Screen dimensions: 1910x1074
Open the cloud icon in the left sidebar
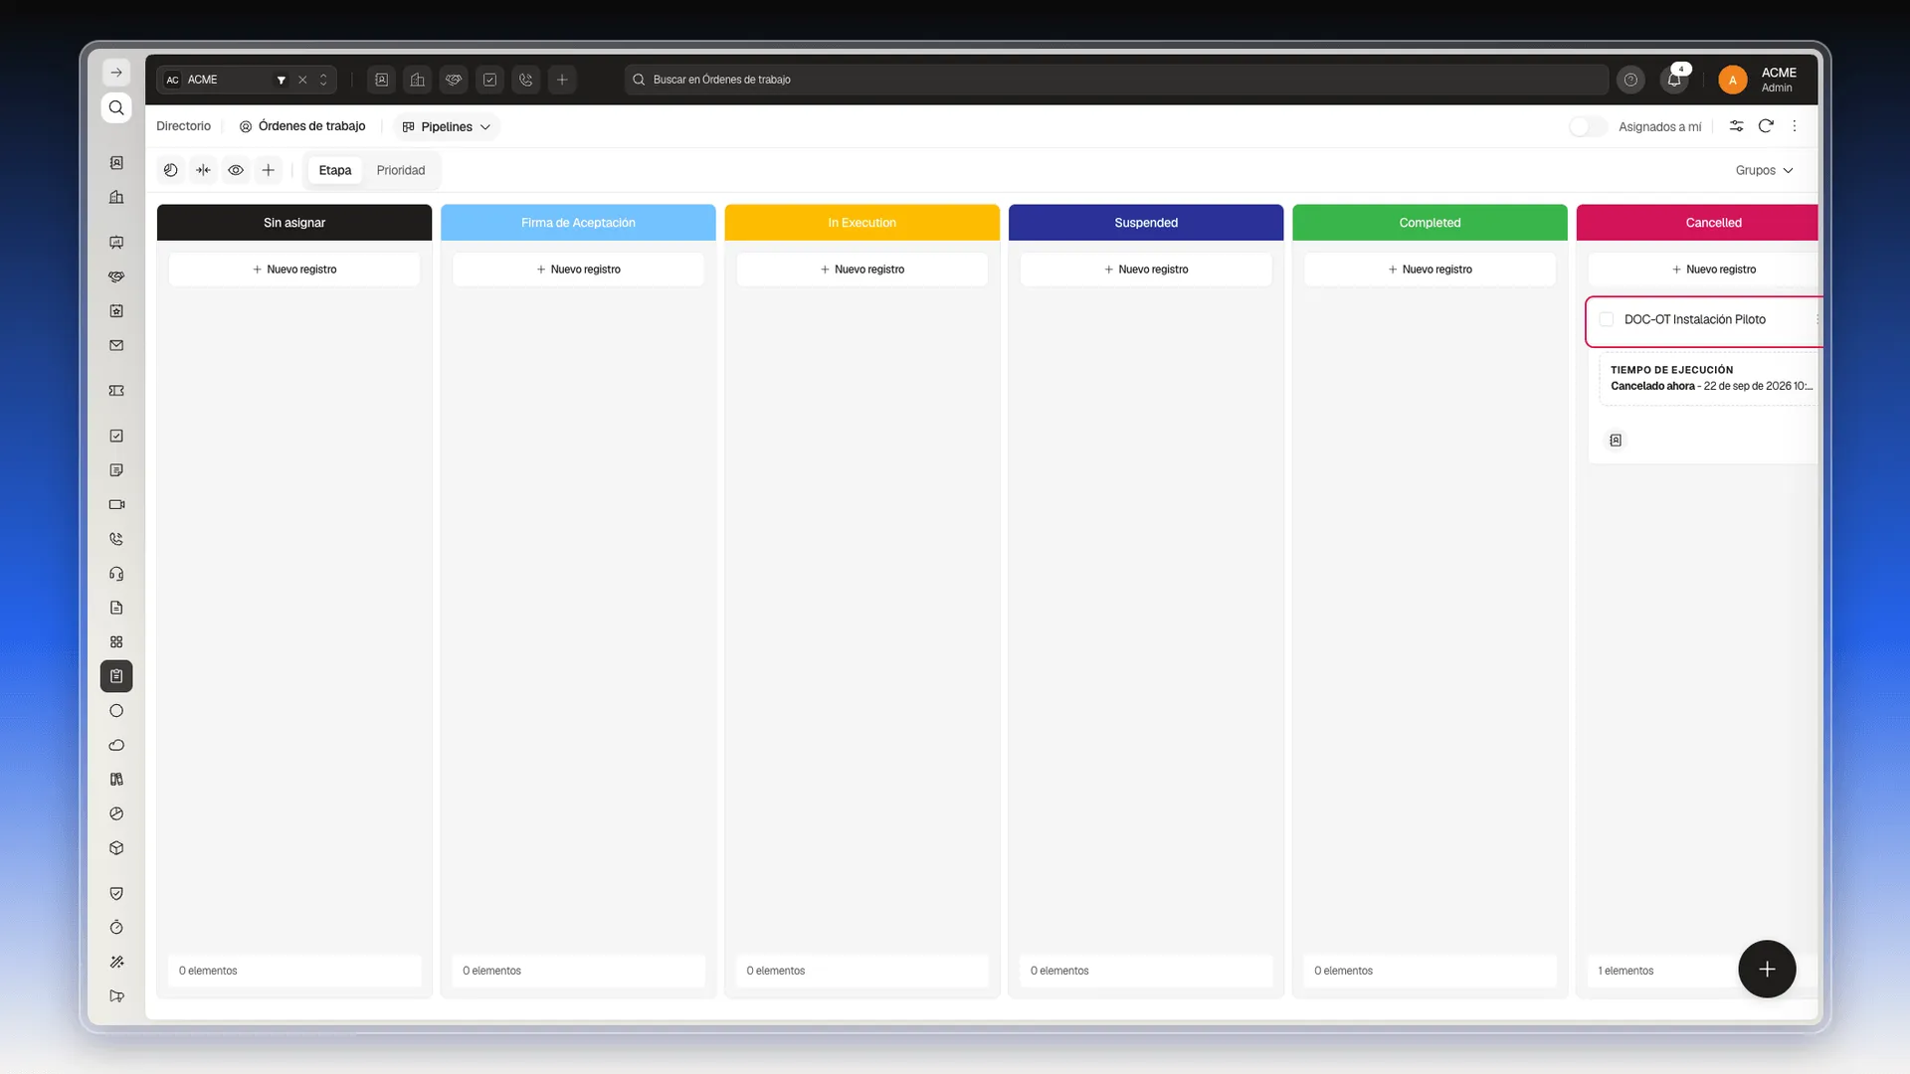pos(116,745)
